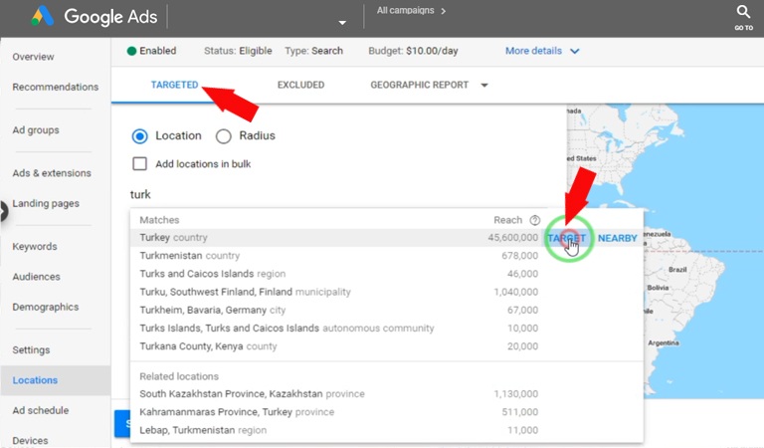Expand More details chevron

(x=575, y=51)
